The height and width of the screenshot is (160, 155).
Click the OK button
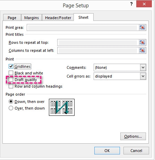107,151
